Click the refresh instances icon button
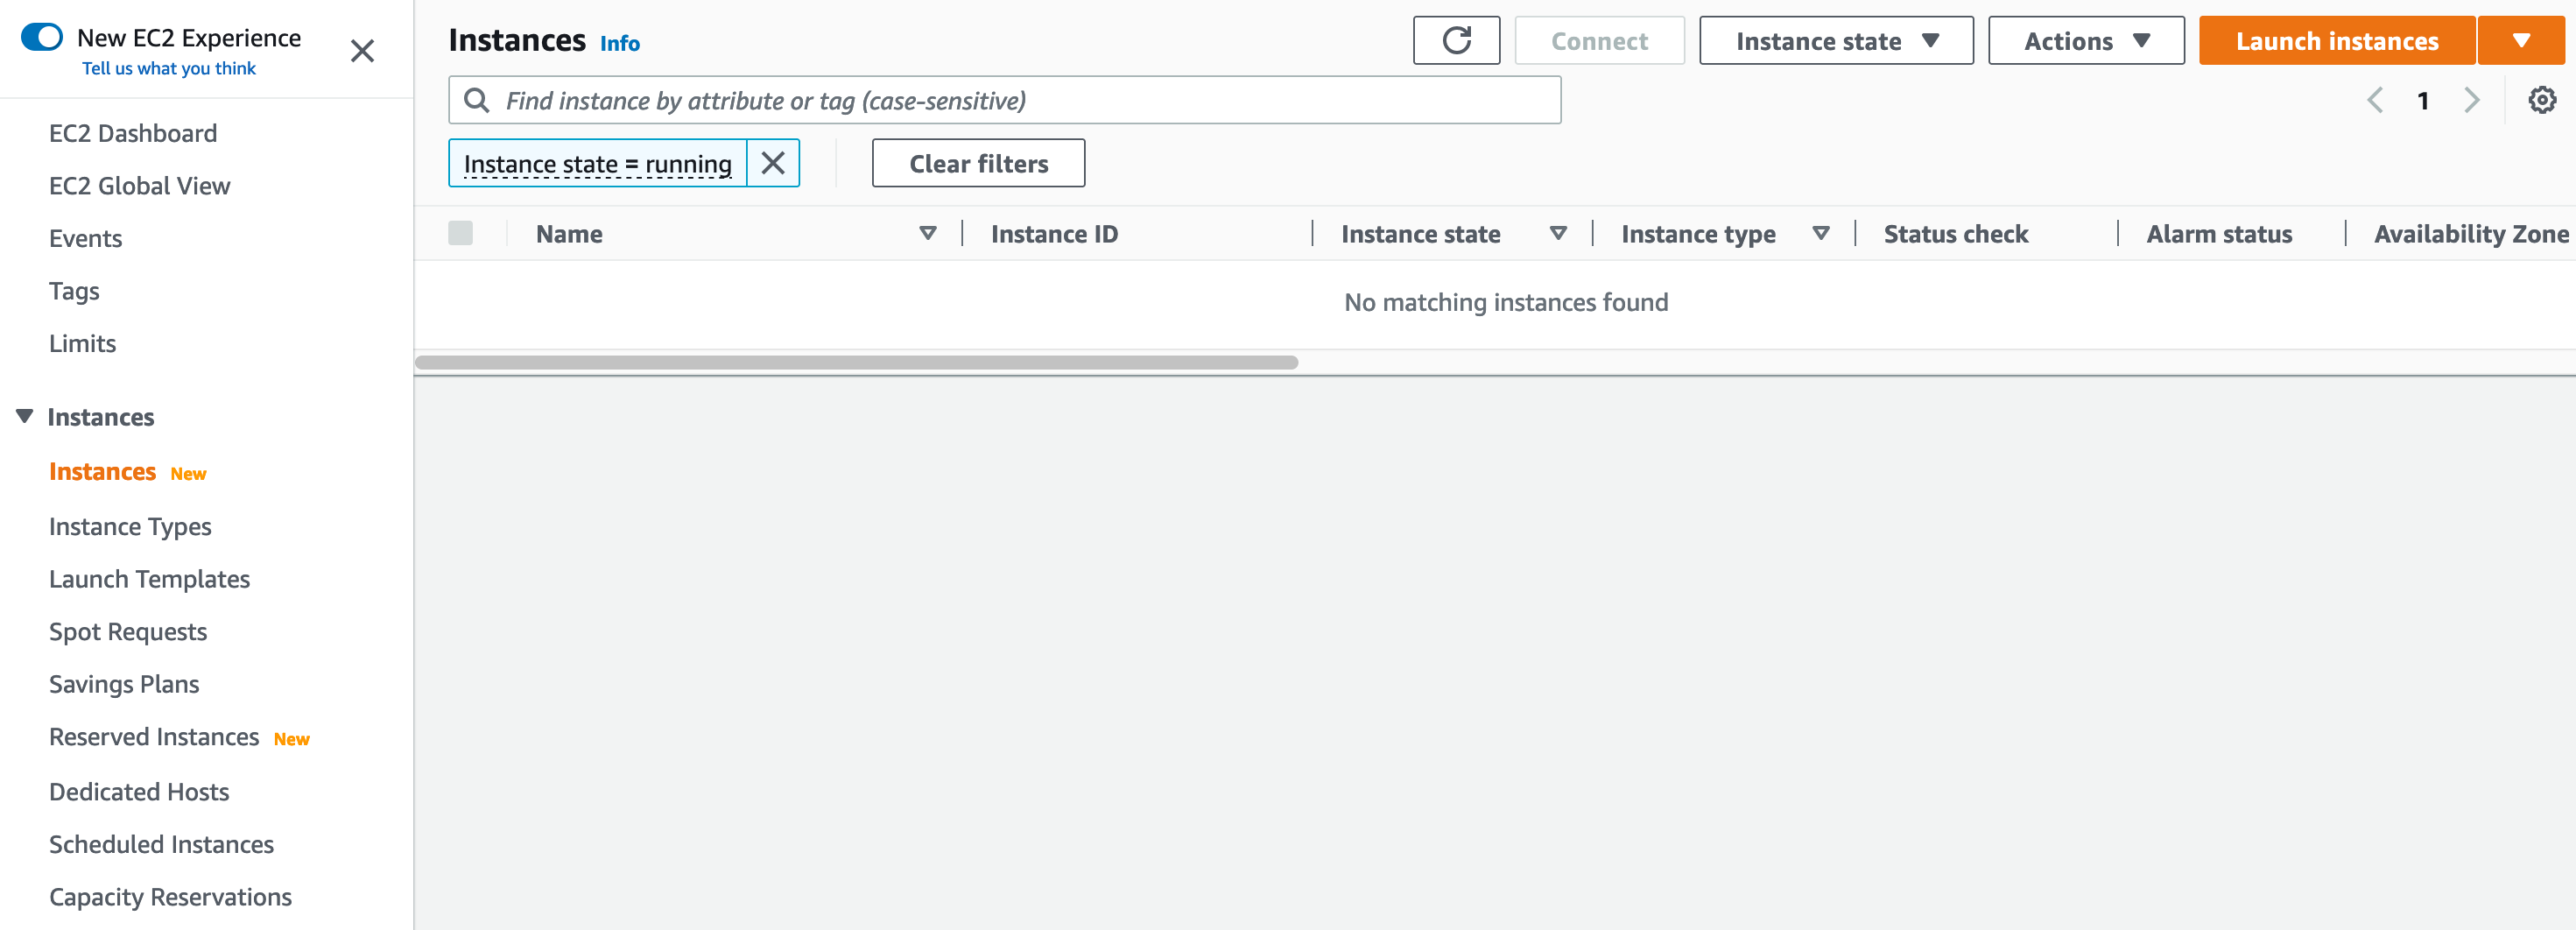The width and height of the screenshot is (2576, 930). point(1456,41)
